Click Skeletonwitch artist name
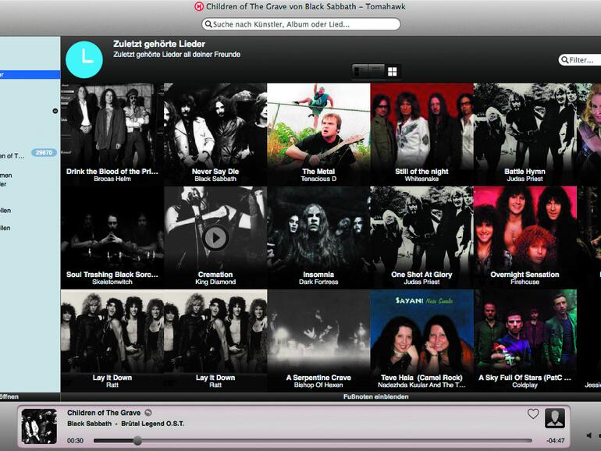This screenshot has height=451, width=601. coord(112,282)
